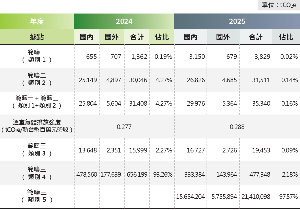Screen dimensions: 300x210
Task: Click the value 30,046
Action: 138,80
